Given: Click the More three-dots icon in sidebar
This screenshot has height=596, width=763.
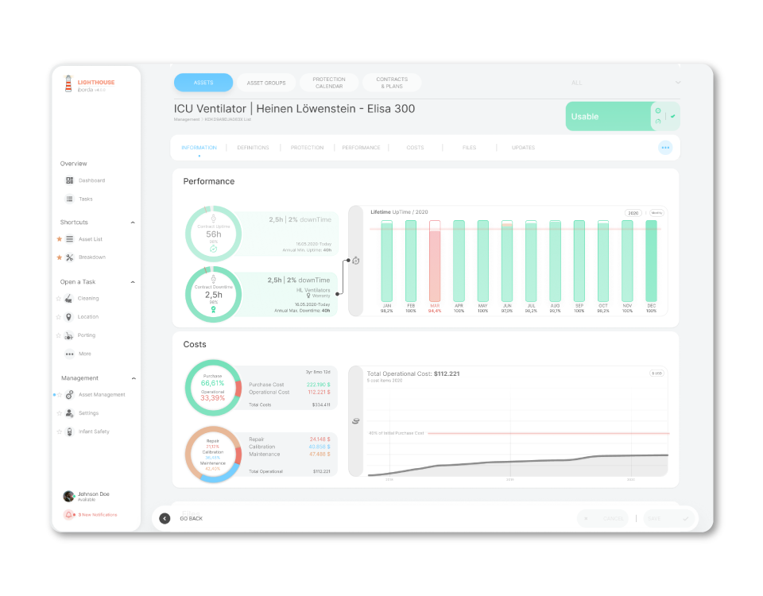Looking at the screenshot, I should (70, 354).
